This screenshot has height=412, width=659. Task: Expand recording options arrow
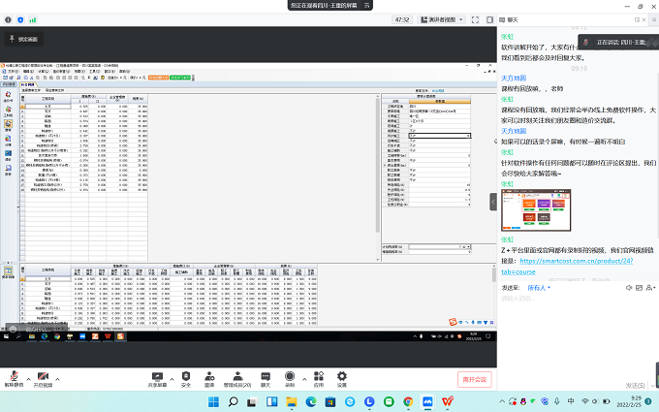click(x=304, y=379)
